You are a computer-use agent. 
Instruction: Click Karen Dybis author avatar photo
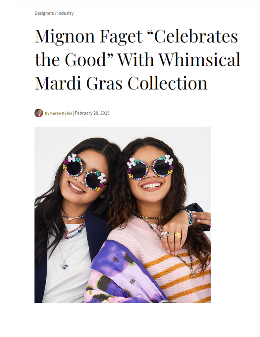click(39, 113)
